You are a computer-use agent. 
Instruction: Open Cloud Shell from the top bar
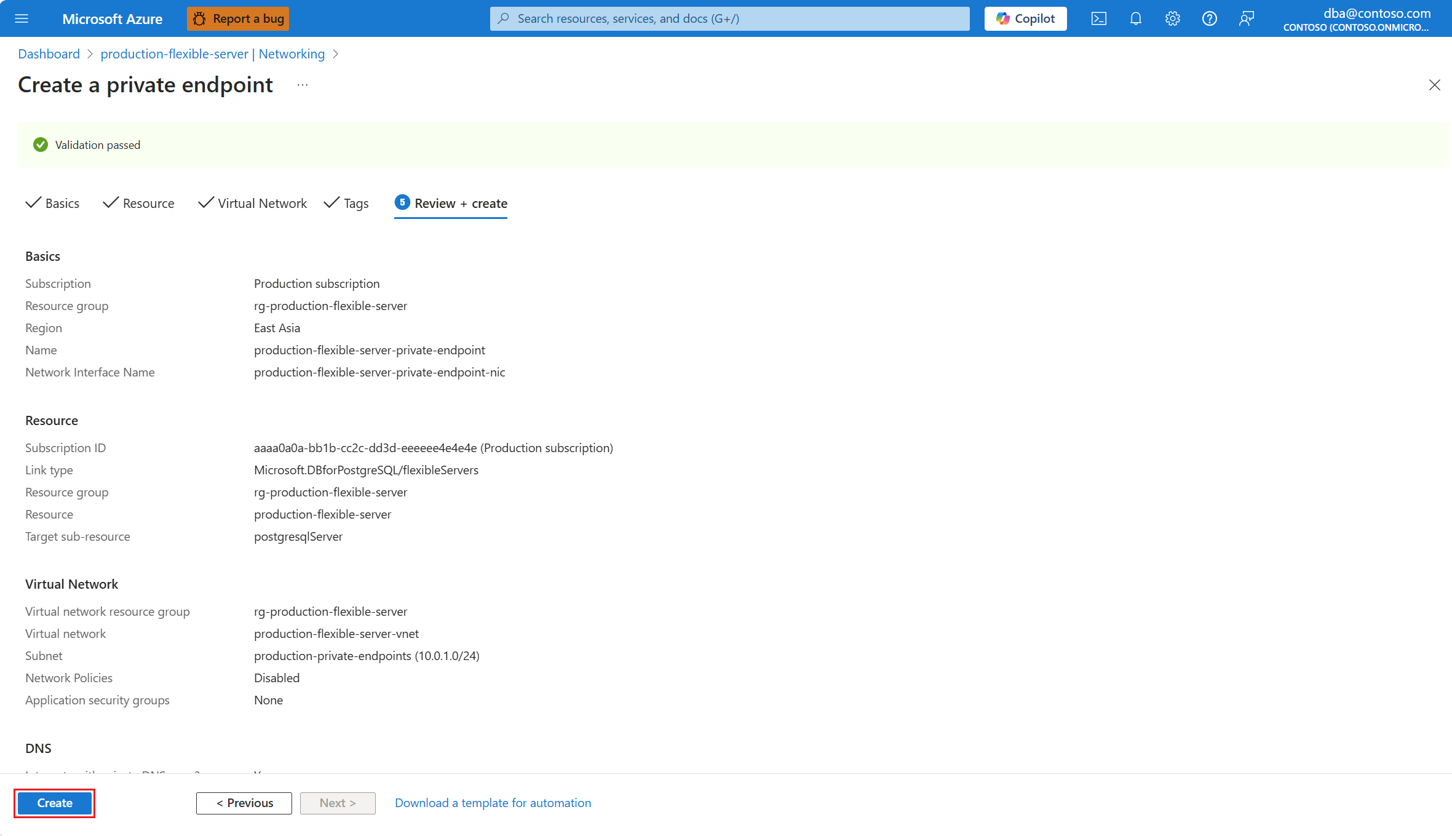[1098, 18]
